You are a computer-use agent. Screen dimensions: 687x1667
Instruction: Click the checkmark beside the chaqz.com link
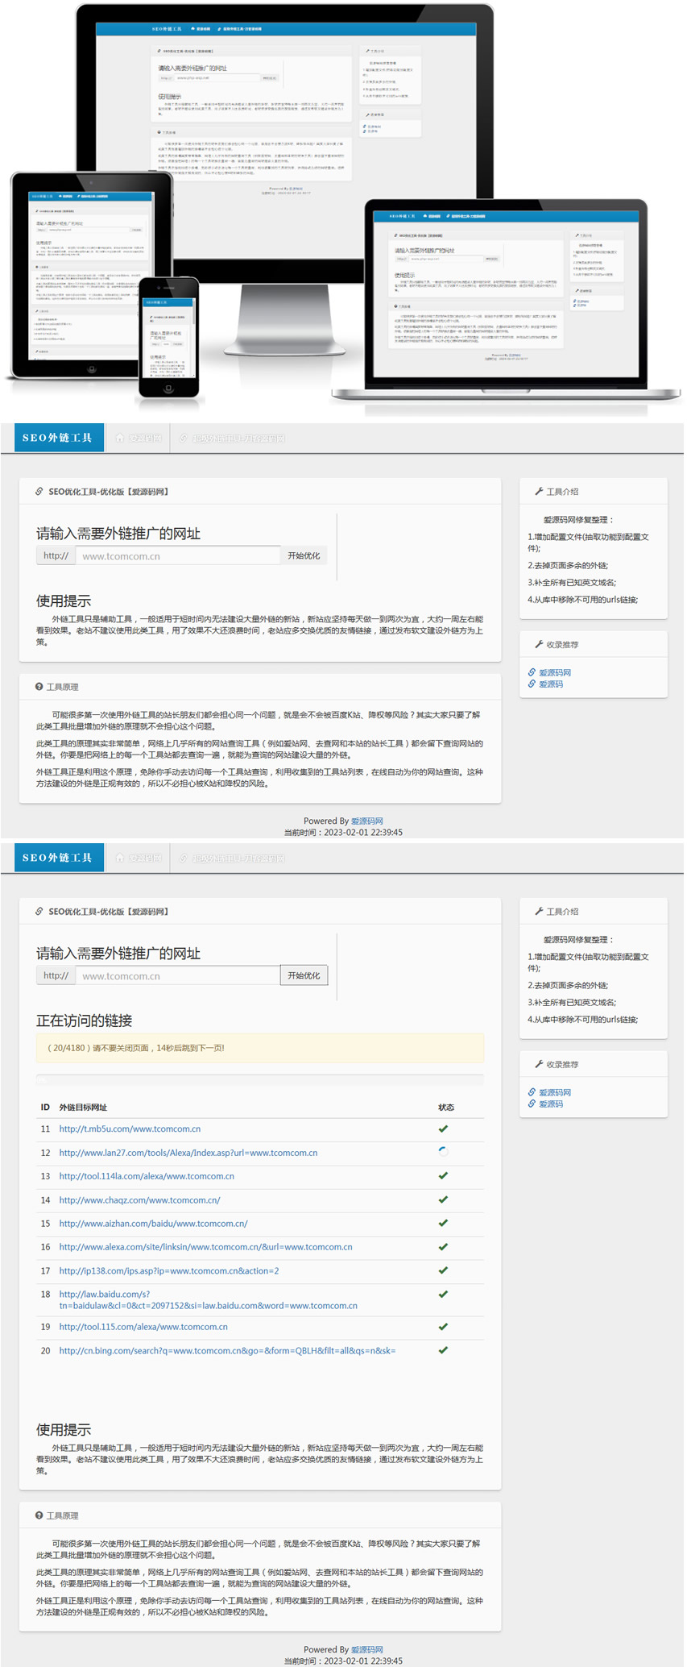443,1199
